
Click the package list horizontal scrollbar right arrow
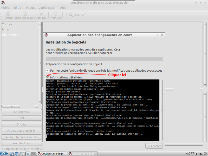coord(201,89)
